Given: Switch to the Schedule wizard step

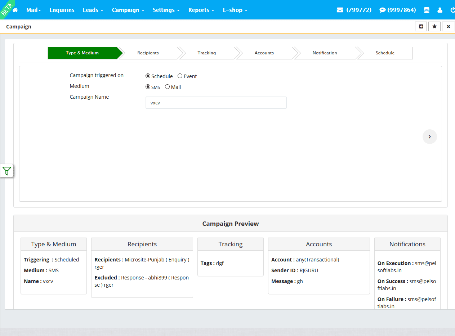Looking at the screenshot, I should [385, 53].
